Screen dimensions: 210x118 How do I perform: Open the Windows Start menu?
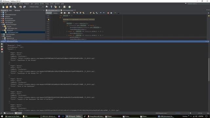coord(2,116)
